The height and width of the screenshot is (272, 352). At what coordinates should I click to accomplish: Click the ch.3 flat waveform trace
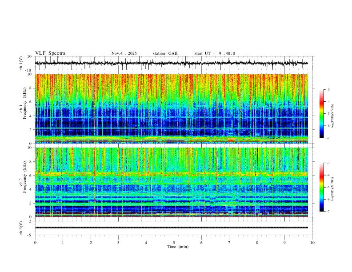(x=172, y=228)
